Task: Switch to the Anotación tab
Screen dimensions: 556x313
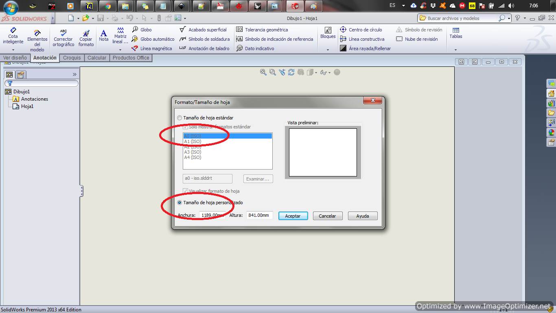Action: coord(45,58)
